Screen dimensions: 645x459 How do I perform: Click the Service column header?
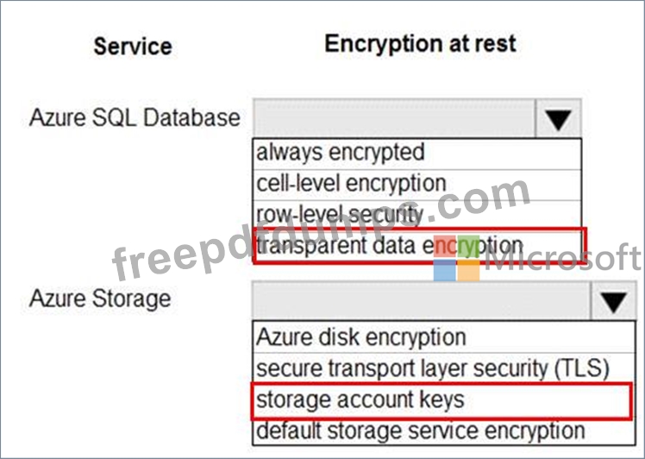click(x=133, y=46)
